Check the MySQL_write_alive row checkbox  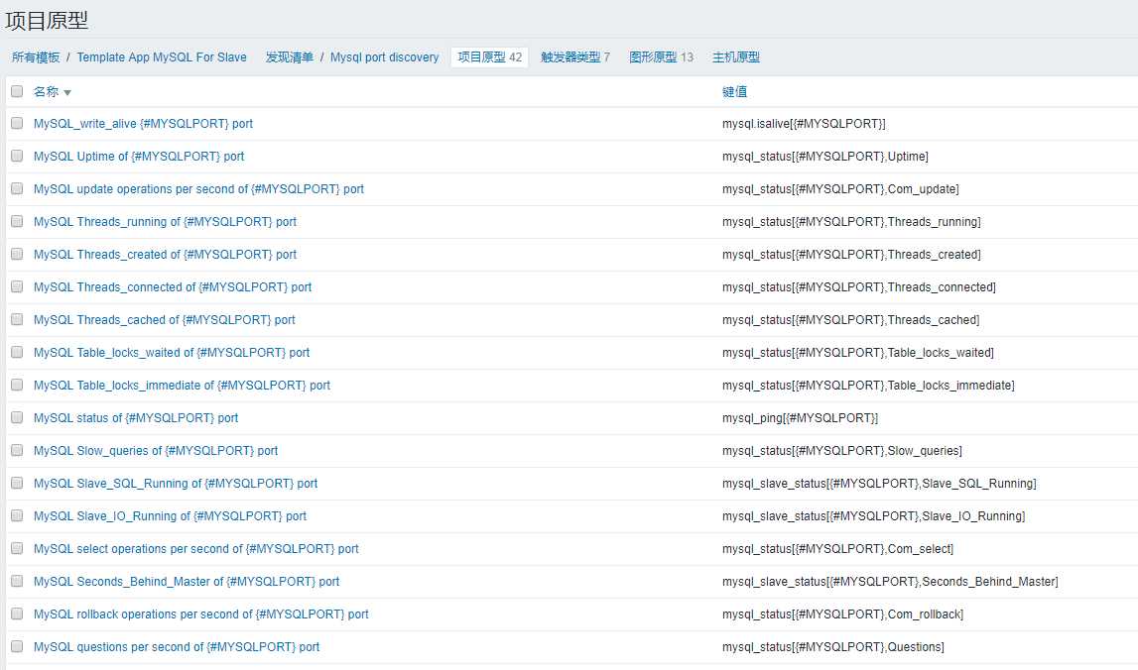click(17, 123)
